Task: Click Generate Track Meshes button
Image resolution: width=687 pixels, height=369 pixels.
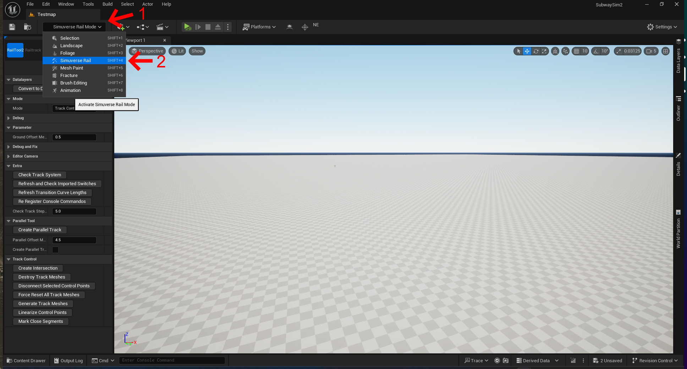Action: [43, 304]
